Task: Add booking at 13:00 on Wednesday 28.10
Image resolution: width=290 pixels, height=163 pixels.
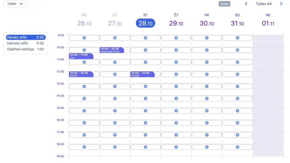Action: 145,86
